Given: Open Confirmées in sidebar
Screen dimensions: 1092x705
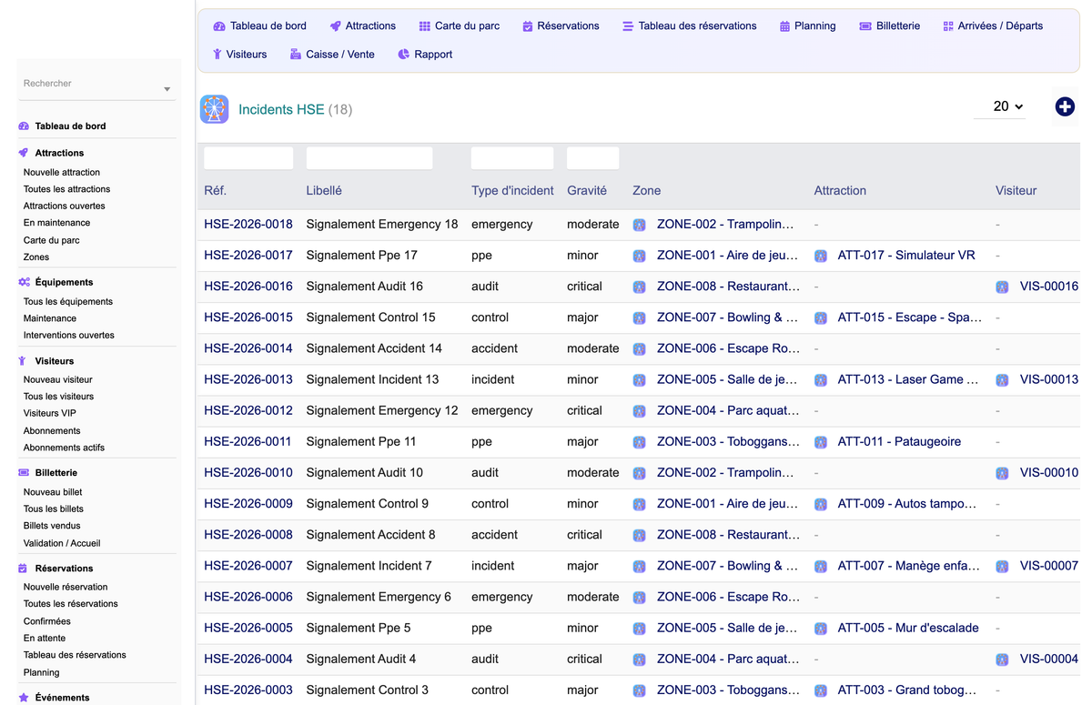Looking at the screenshot, I should click(x=47, y=621).
